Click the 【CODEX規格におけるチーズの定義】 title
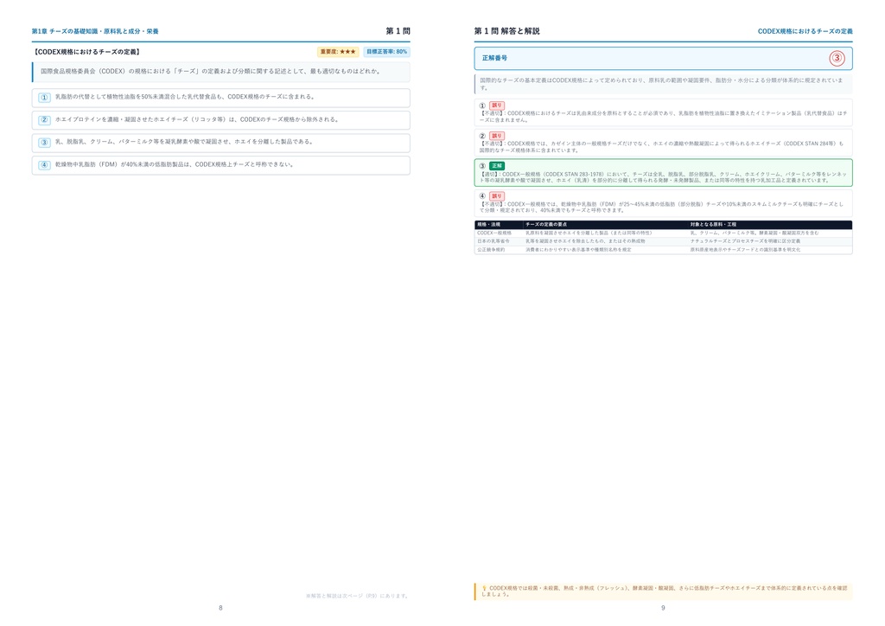 [x=87, y=52]
